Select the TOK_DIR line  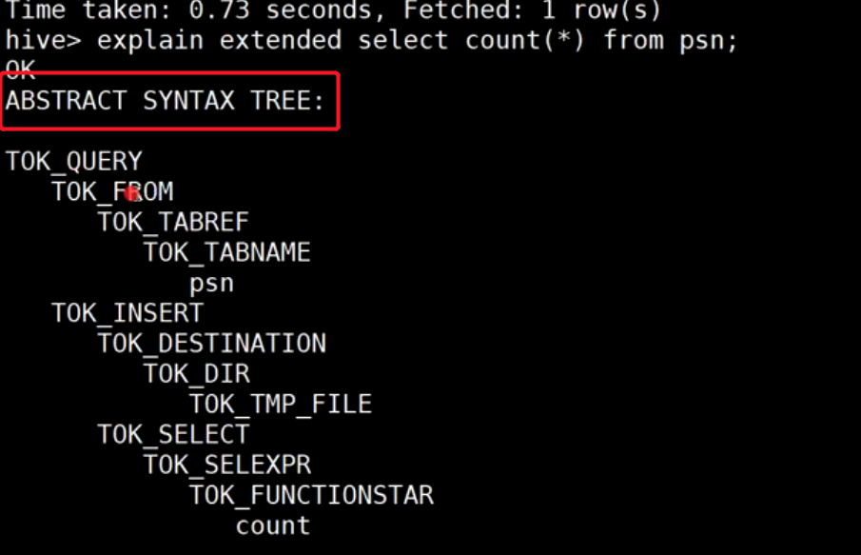pos(197,374)
